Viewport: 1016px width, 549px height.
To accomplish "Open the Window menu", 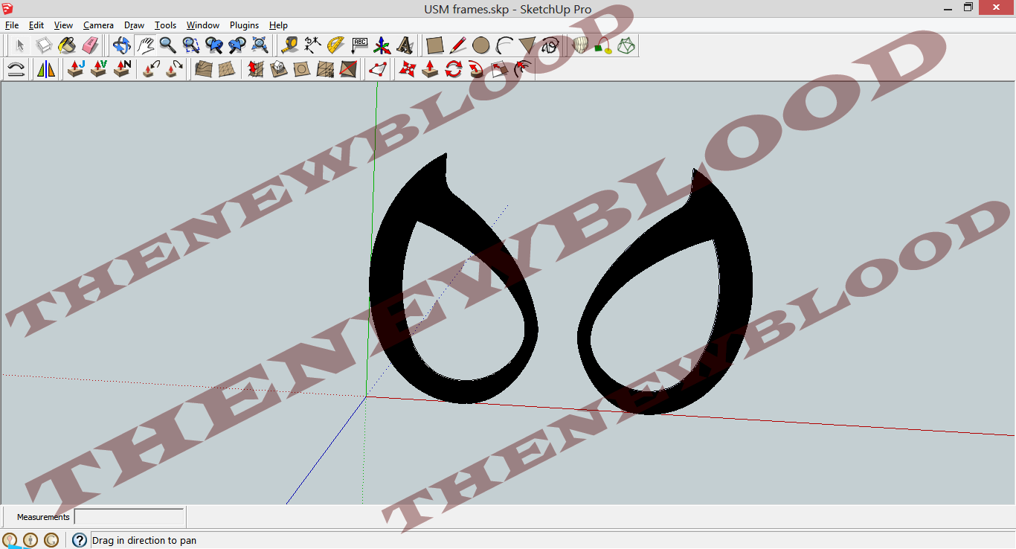I will (x=203, y=25).
